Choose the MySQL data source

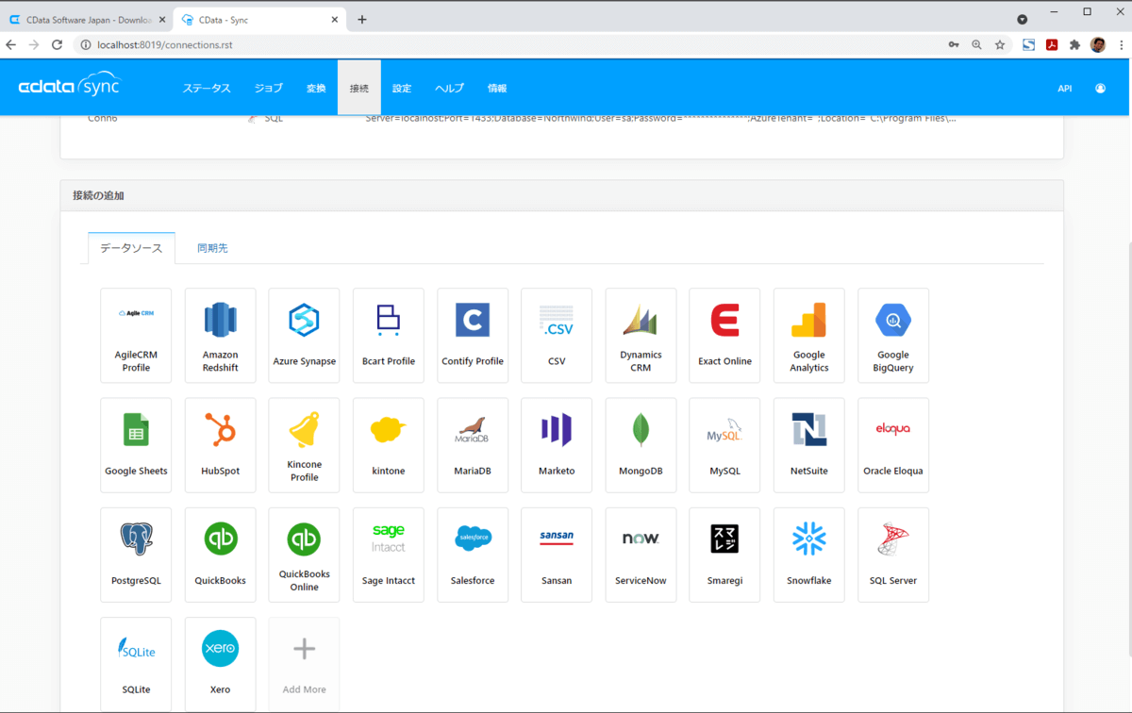[724, 445]
